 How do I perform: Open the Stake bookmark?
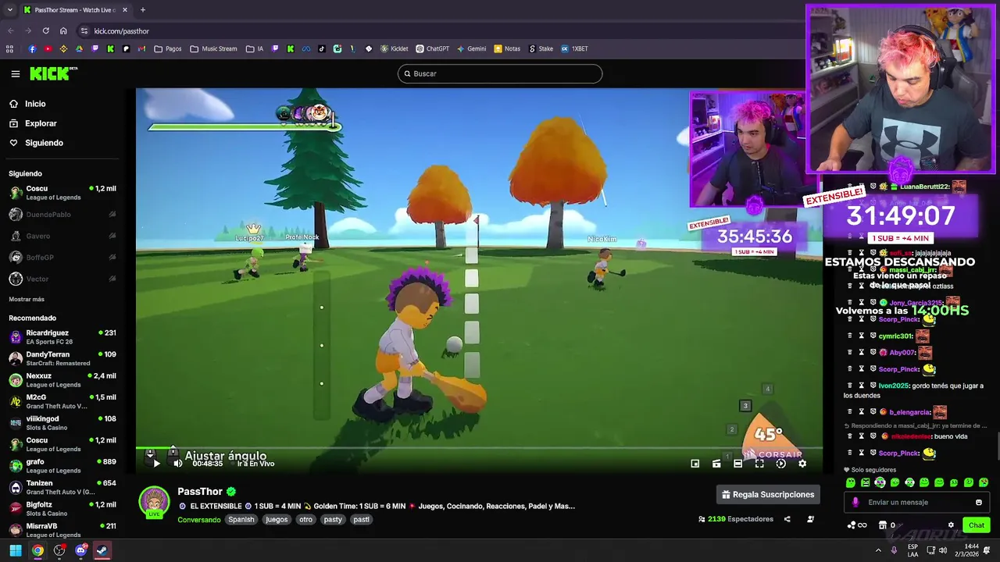(541, 48)
